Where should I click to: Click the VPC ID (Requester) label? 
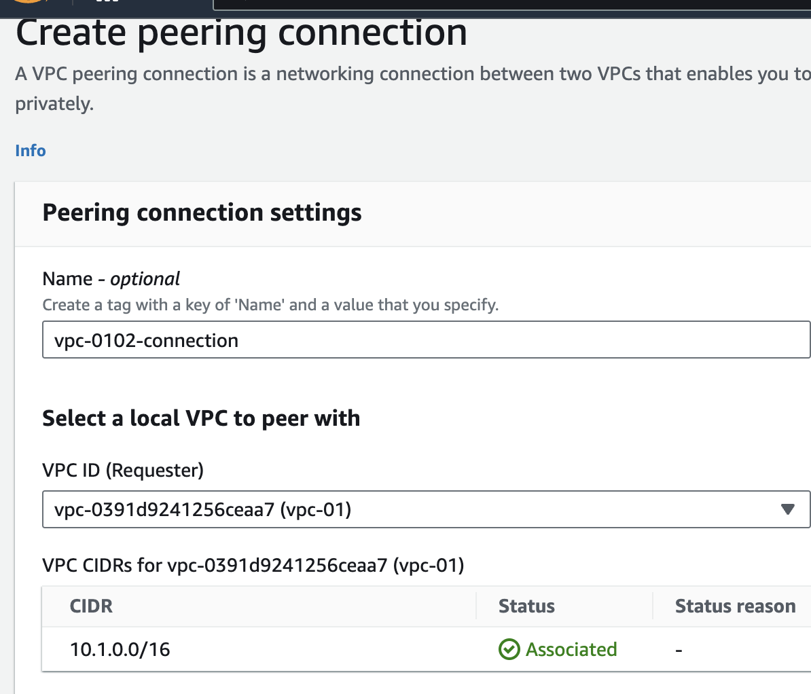pyautogui.click(x=123, y=470)
